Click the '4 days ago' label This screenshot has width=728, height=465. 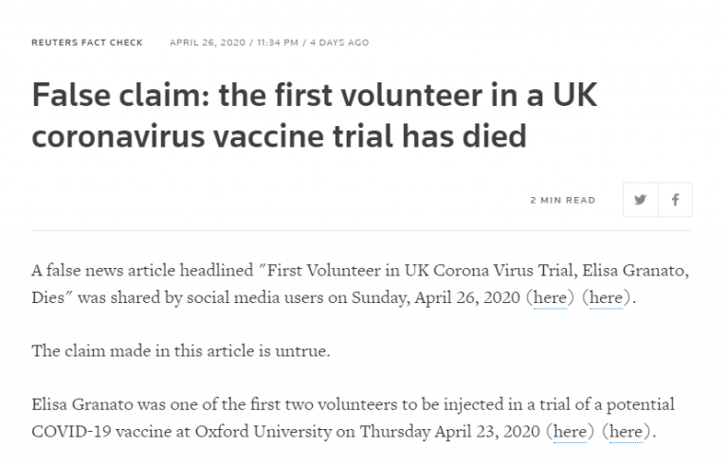339,43
